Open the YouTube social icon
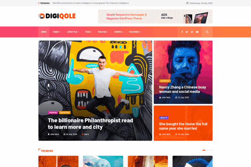The height and width of the screenshot is (167, 251). coord(197,32)
